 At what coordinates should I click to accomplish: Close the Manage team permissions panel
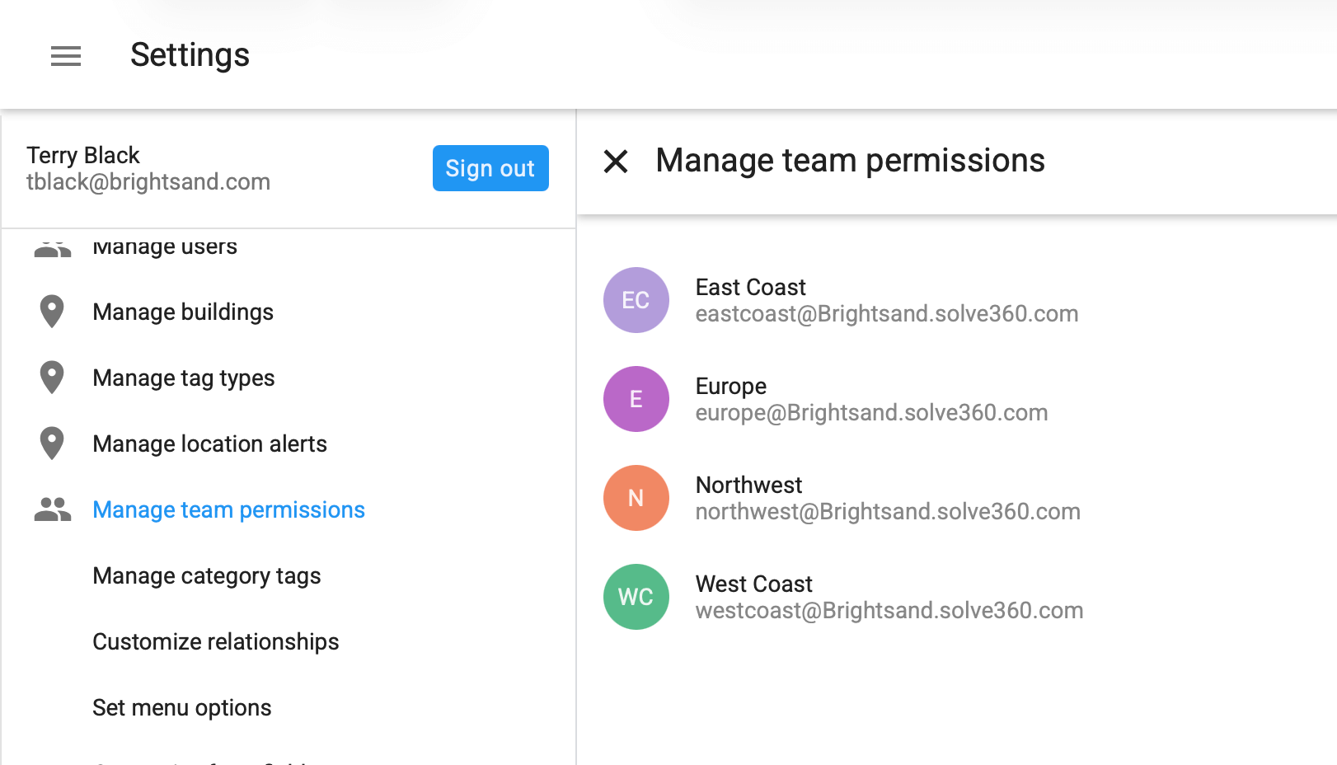click(x=616, y=161)
